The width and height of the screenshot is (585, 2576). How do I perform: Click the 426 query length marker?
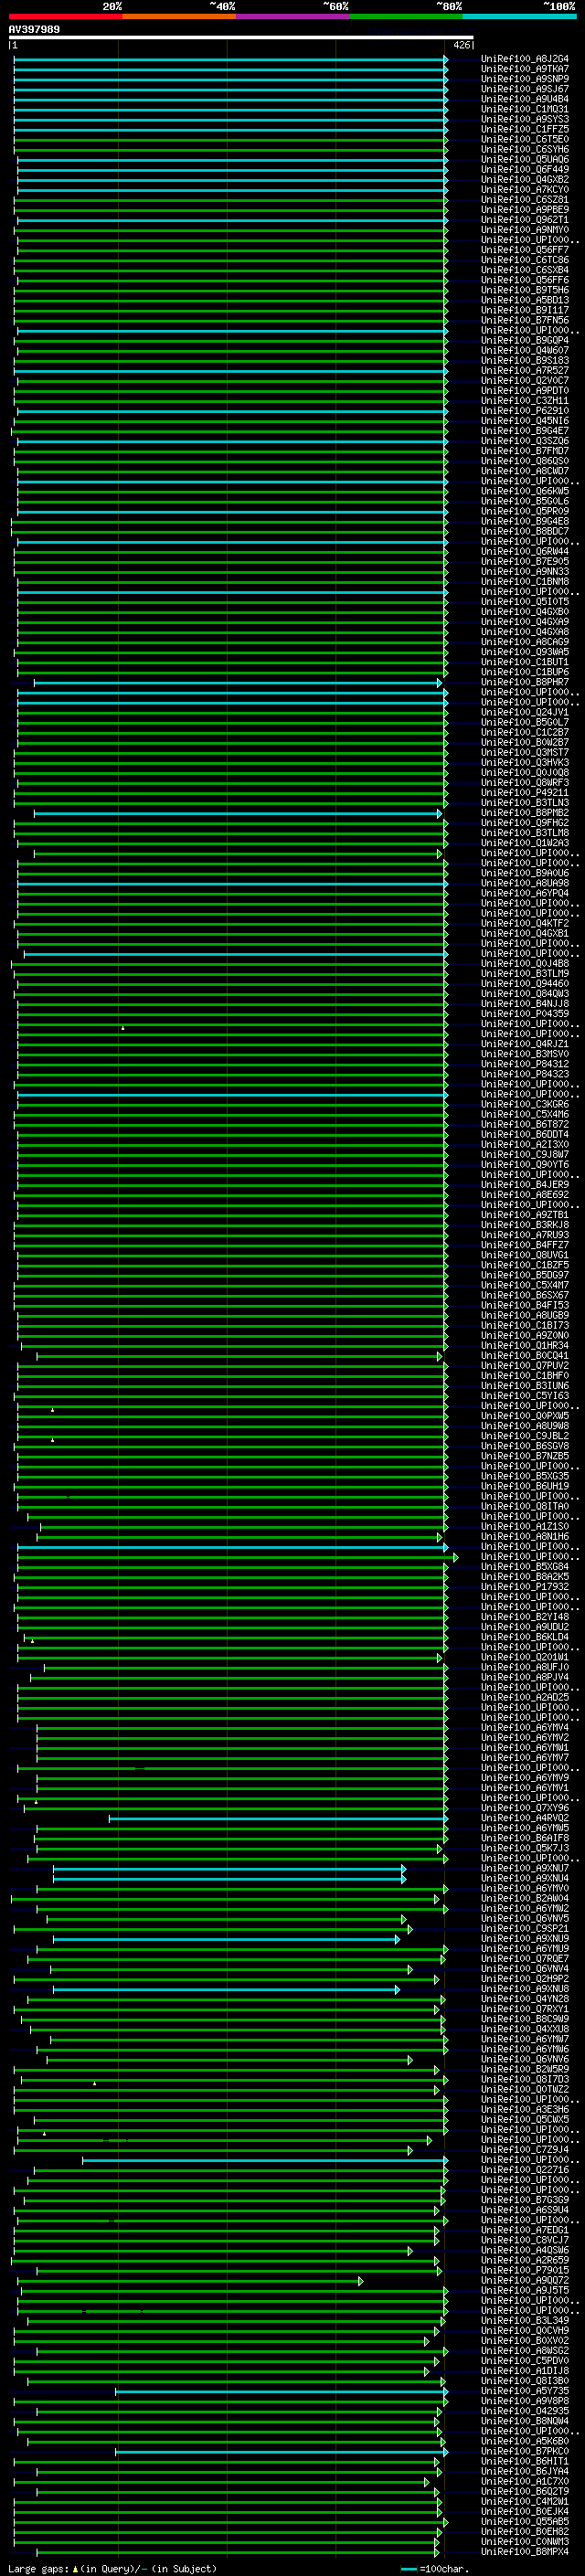[x=461, y=45]
